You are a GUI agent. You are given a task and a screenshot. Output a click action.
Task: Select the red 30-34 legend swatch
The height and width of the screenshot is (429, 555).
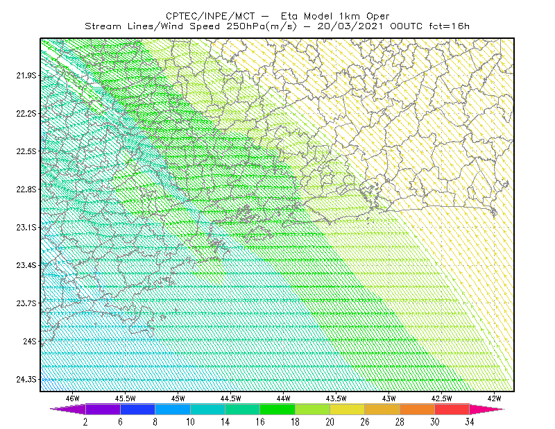coord(452,409)
